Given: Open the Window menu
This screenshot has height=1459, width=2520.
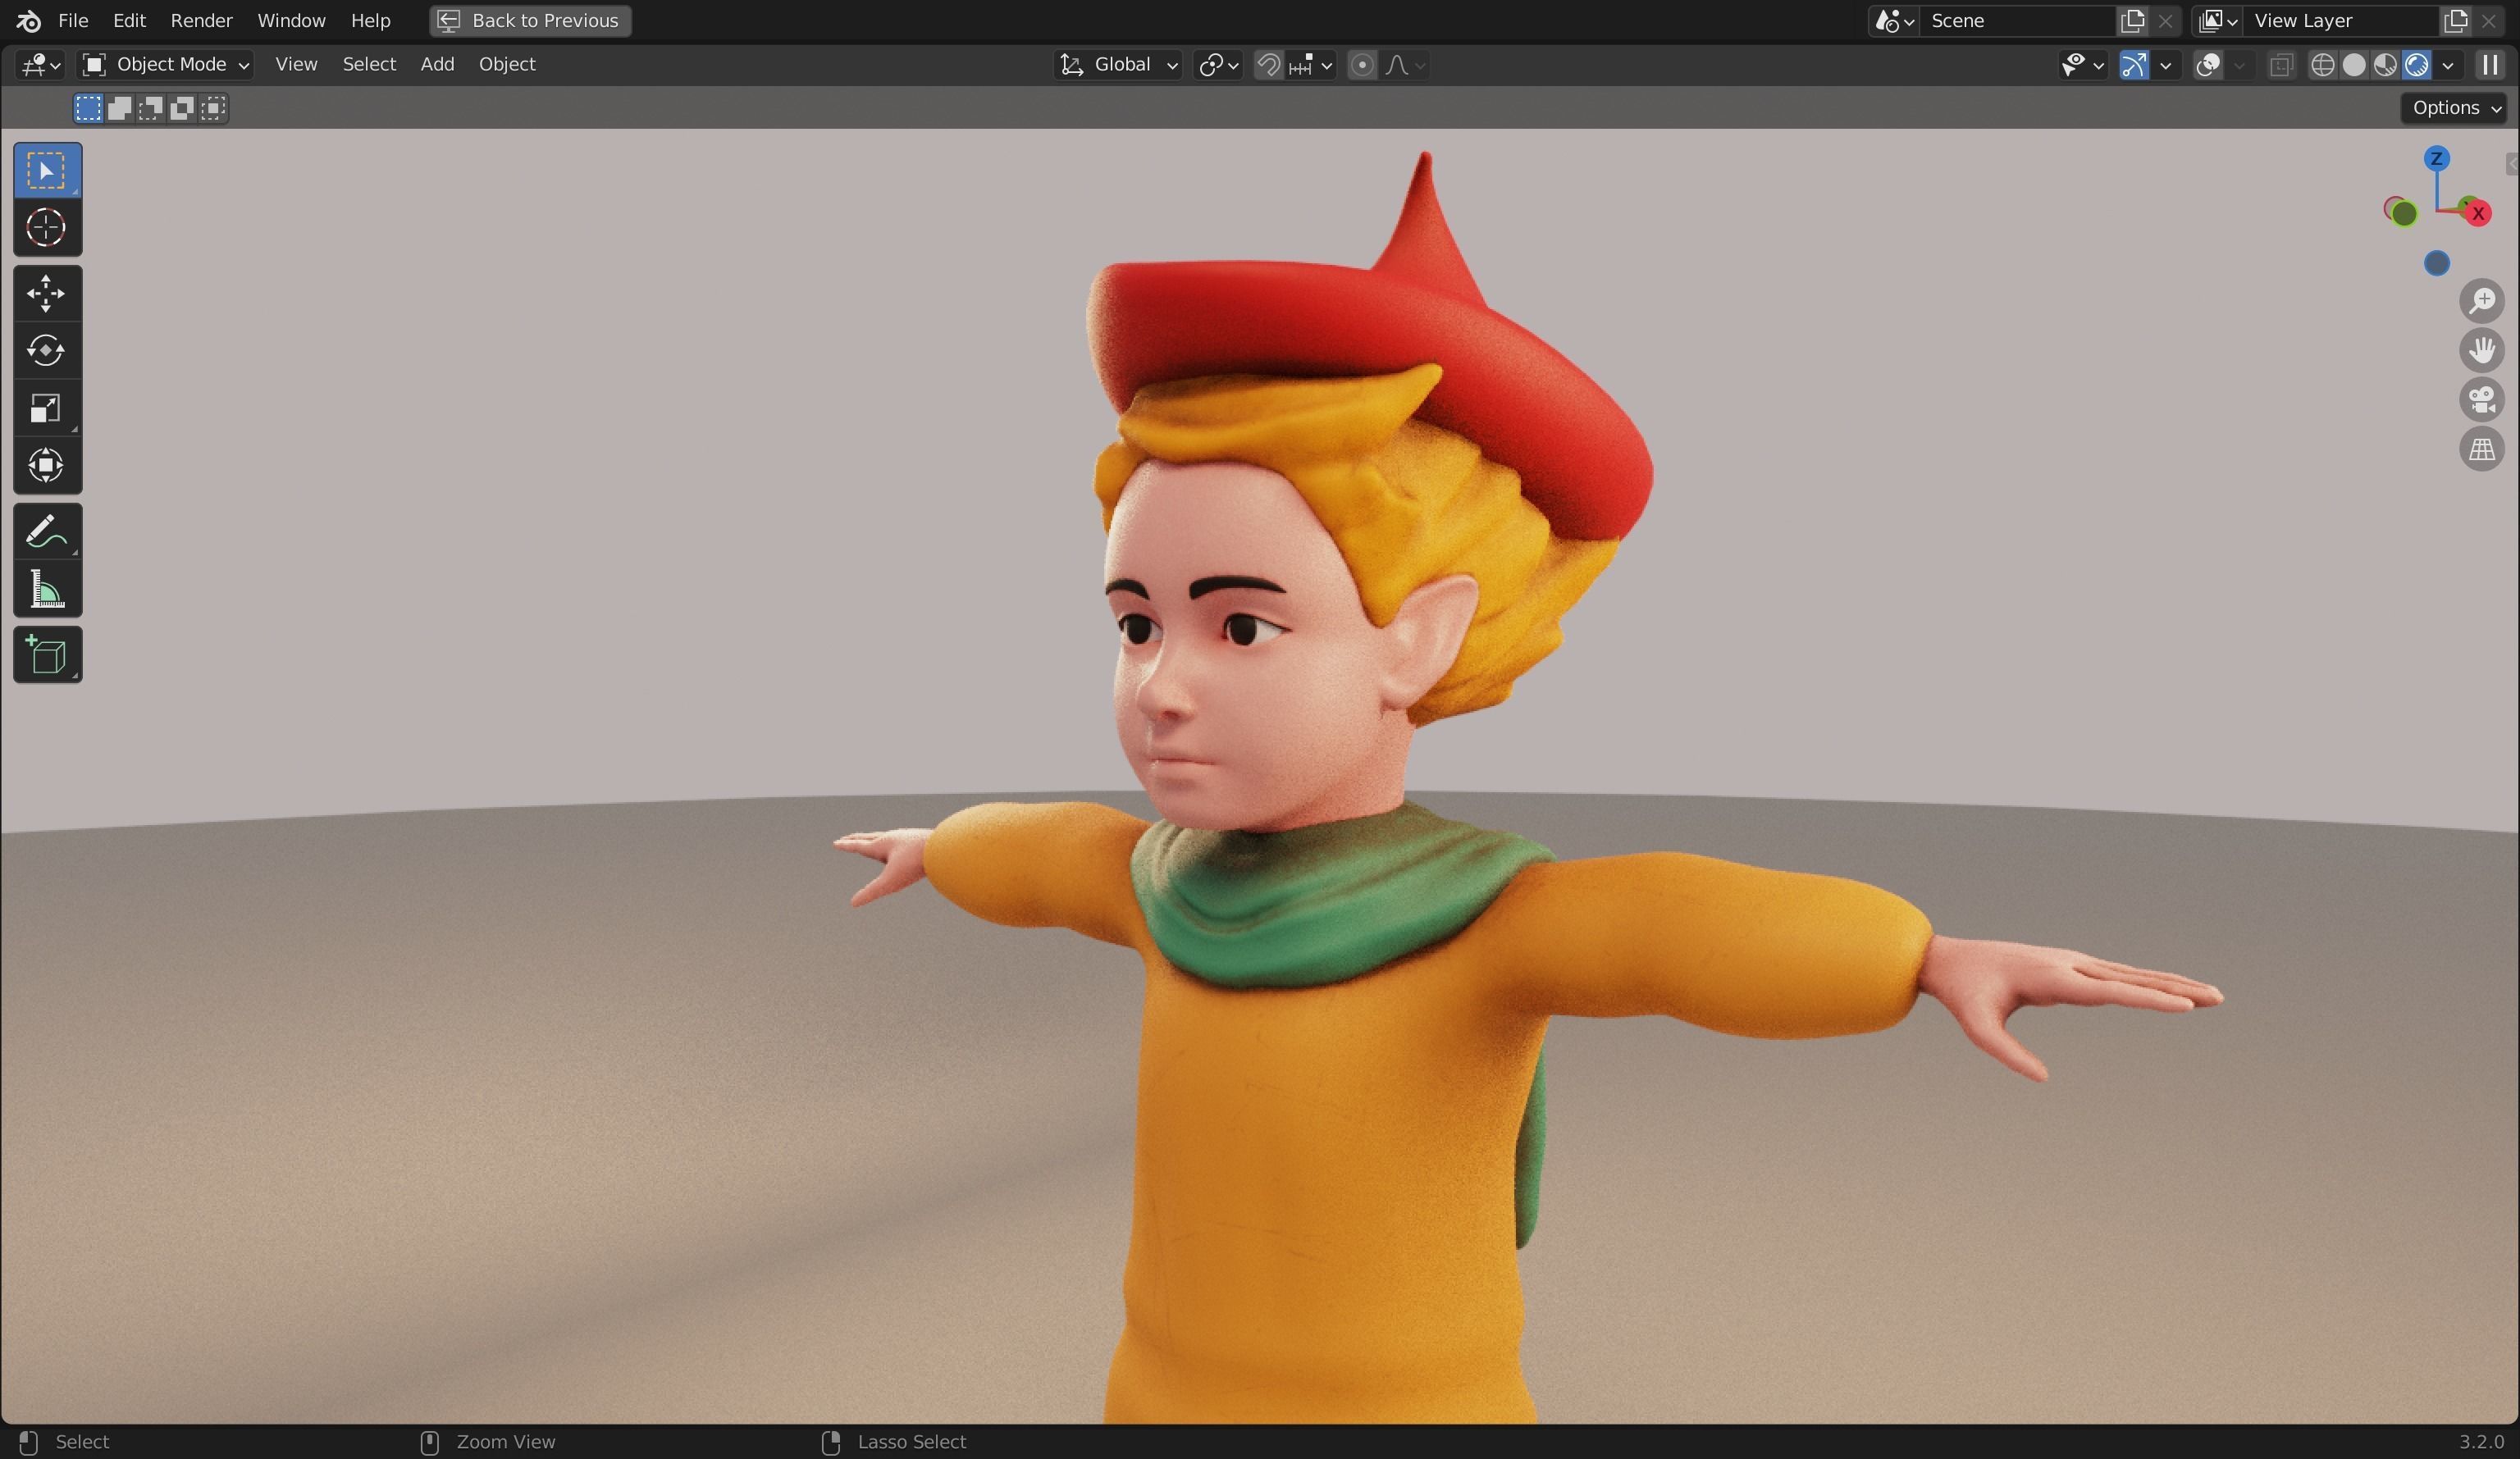Looking at the screenshot, I should 291,21.
